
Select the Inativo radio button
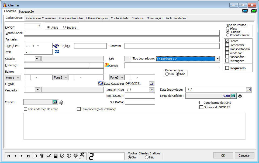tap(64, 27)
